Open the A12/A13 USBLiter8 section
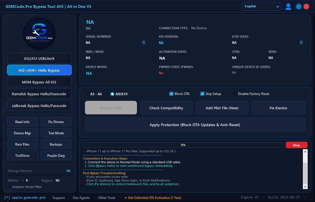Image resolution: width=315 pixels, height=202 pixels. pyautogui.click(x=39, y=58)
